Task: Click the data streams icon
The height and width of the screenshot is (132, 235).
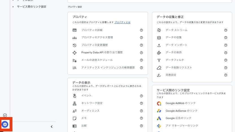Action: coord(159,30)
